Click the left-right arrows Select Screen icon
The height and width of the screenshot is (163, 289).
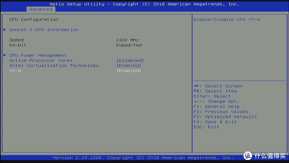click(196, 86)
